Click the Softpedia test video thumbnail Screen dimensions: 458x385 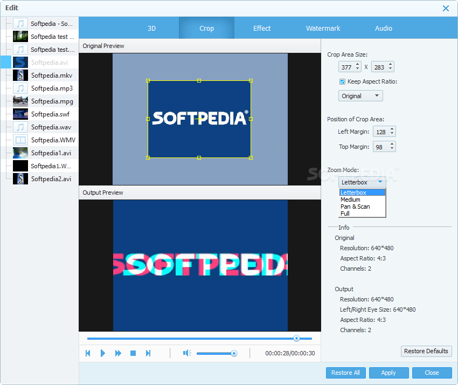20,37
